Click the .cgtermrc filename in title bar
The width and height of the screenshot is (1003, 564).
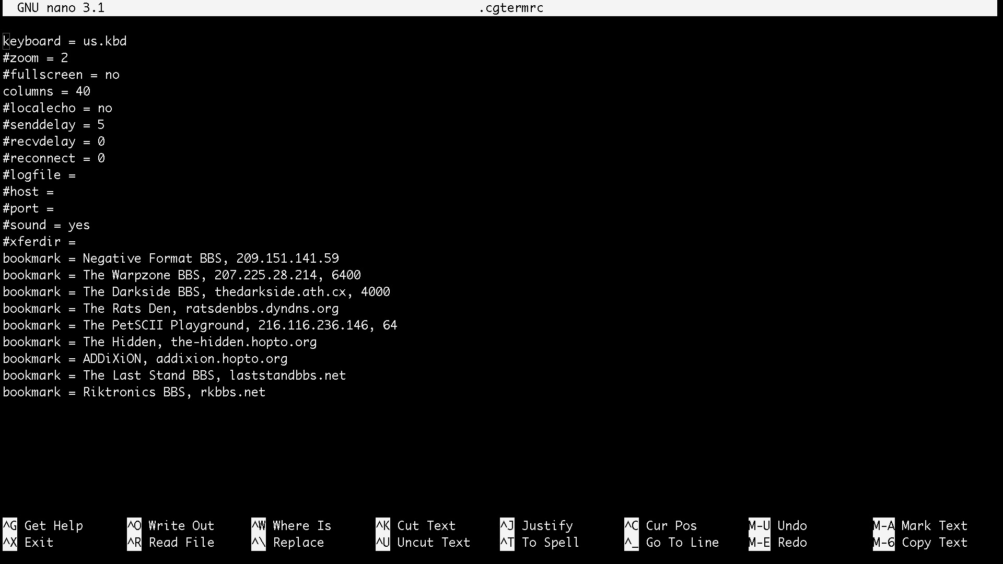click(x=511, y=8)
